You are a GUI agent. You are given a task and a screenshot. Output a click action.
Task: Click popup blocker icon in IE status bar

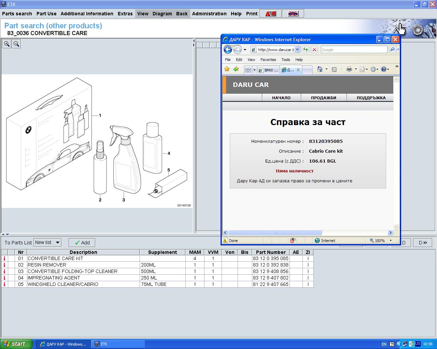[x=293, y=240]
